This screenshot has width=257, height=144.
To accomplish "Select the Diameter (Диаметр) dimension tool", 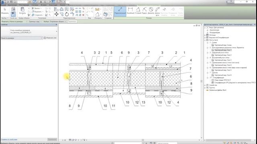I will [x=151, y=11].
